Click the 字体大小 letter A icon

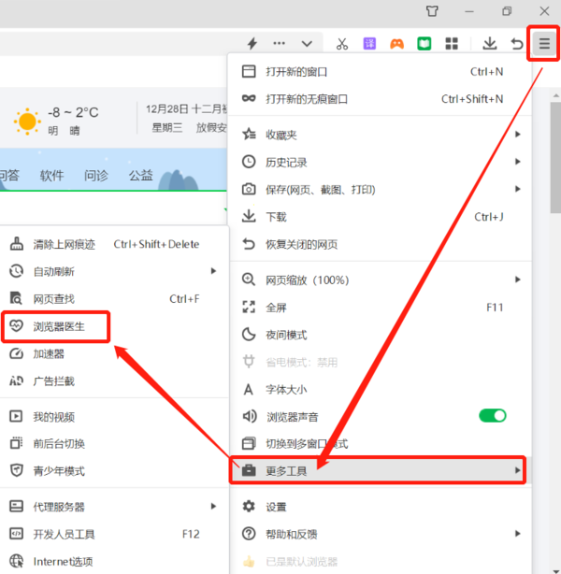[249, 389]
